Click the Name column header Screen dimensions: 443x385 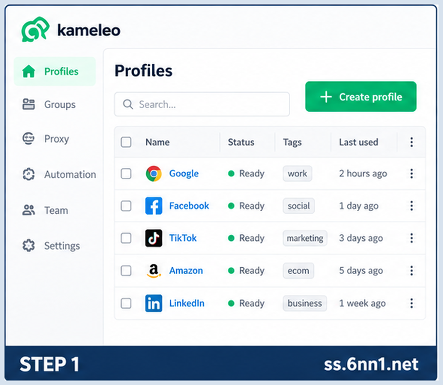tap(157, 142)
